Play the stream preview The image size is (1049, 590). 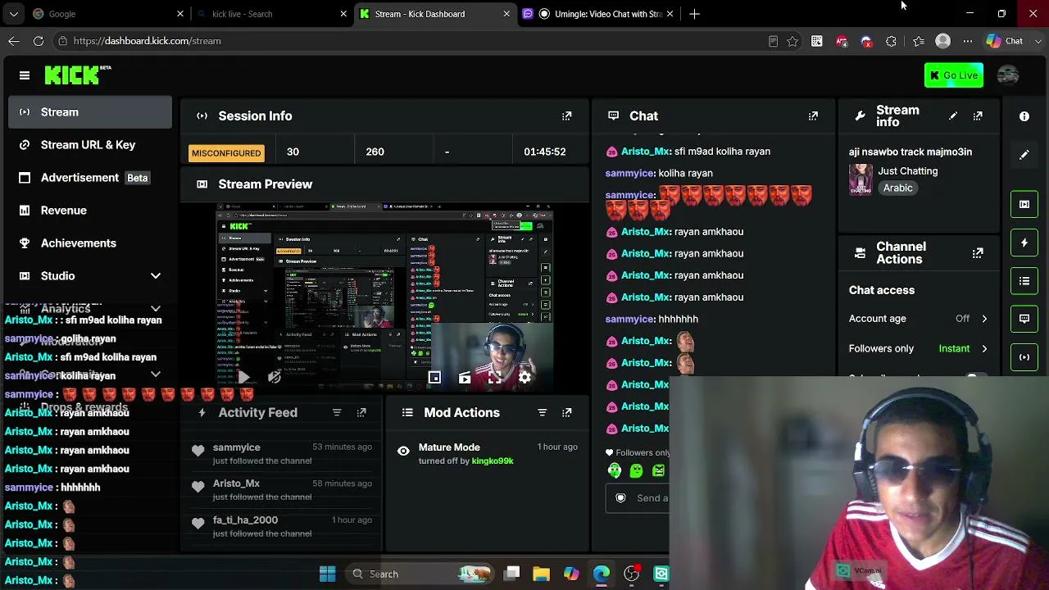click(x=243, y=378)
